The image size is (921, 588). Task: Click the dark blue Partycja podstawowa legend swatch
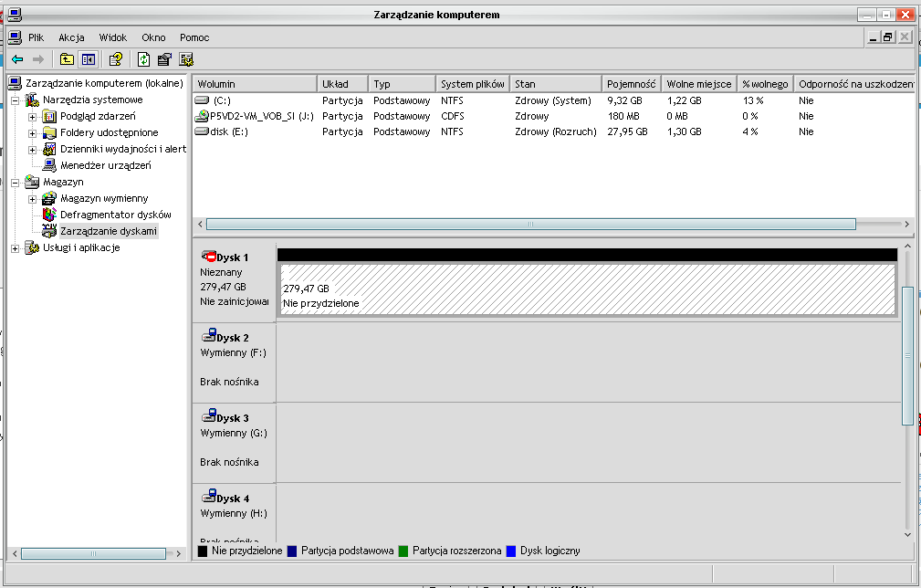(292, 551)
